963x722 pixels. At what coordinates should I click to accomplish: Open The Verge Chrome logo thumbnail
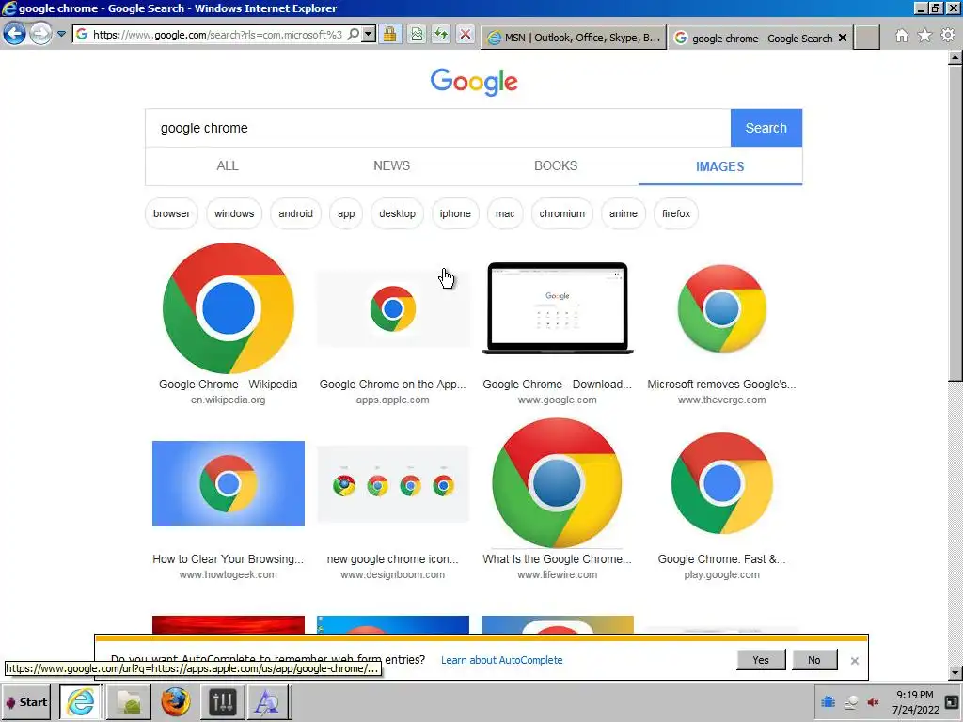[721, 308]
